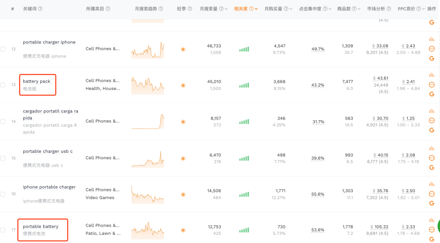
Task: Click price link $43.61 for battery pack
Action: tap(381, 78)
